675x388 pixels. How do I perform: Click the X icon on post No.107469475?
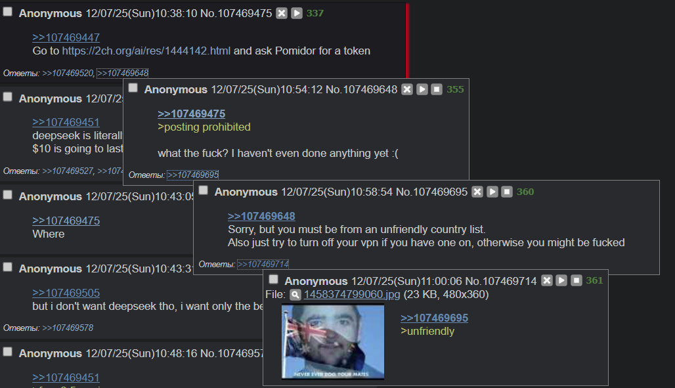pyautogui.click(x=282, y=13)
